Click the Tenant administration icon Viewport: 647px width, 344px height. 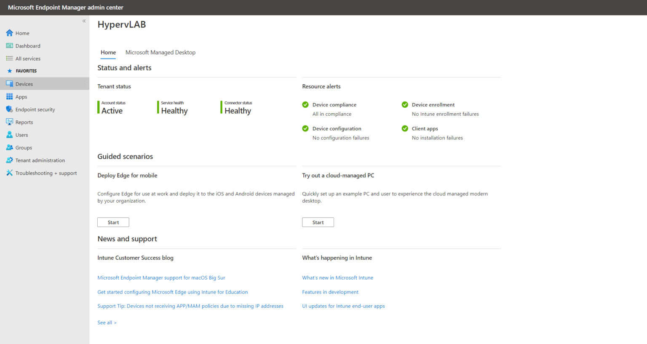(x=9, y=160)
